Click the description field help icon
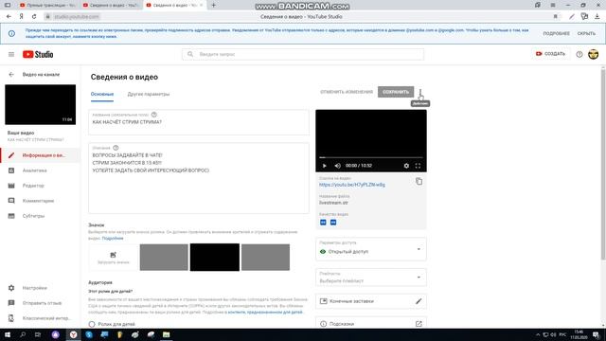 click(x=116, y=148)
